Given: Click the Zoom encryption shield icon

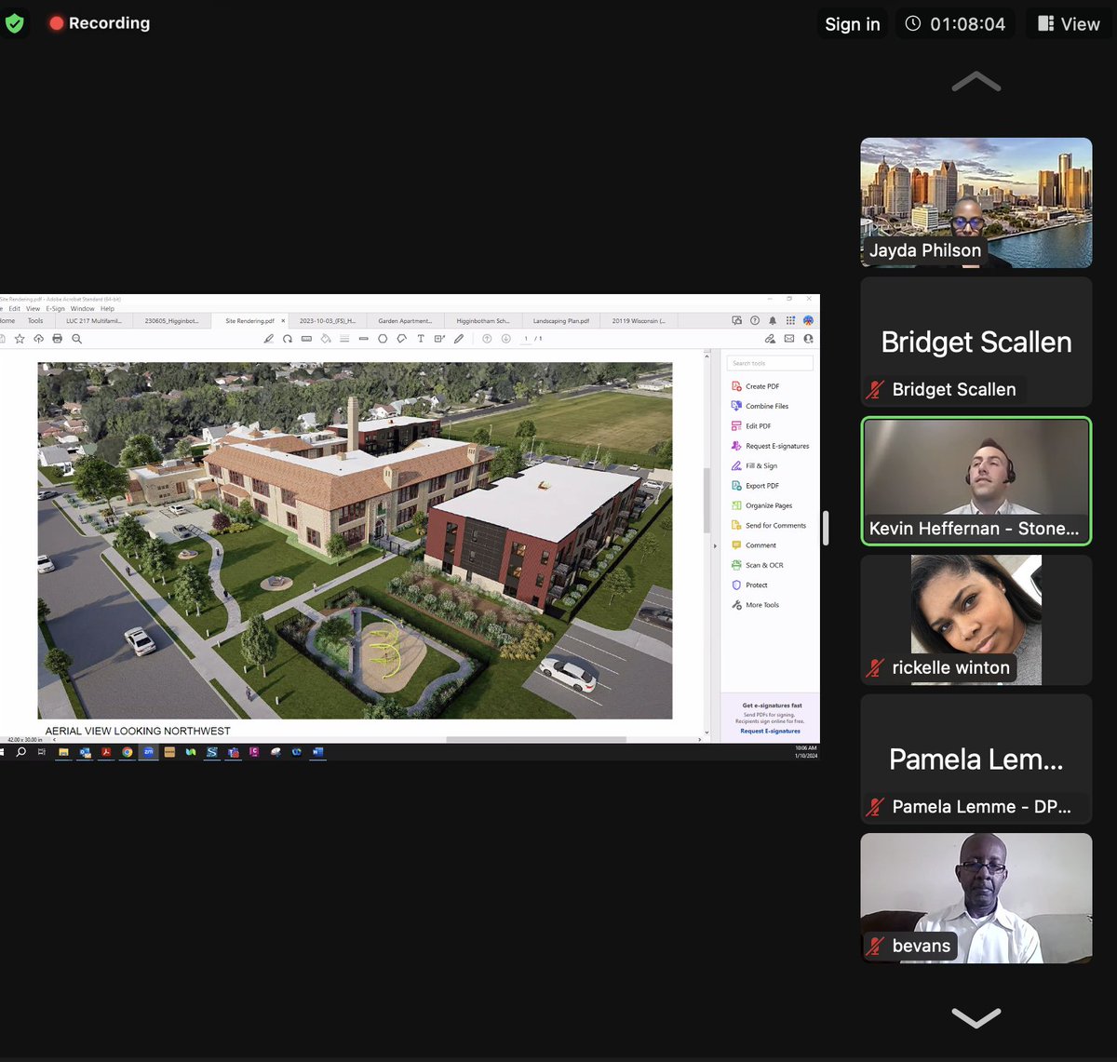Looking at the screenshot, I should coord(14,23).
